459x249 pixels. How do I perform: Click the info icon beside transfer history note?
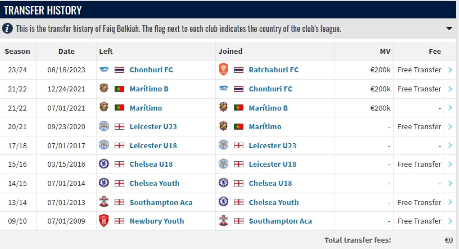(7, 29)
